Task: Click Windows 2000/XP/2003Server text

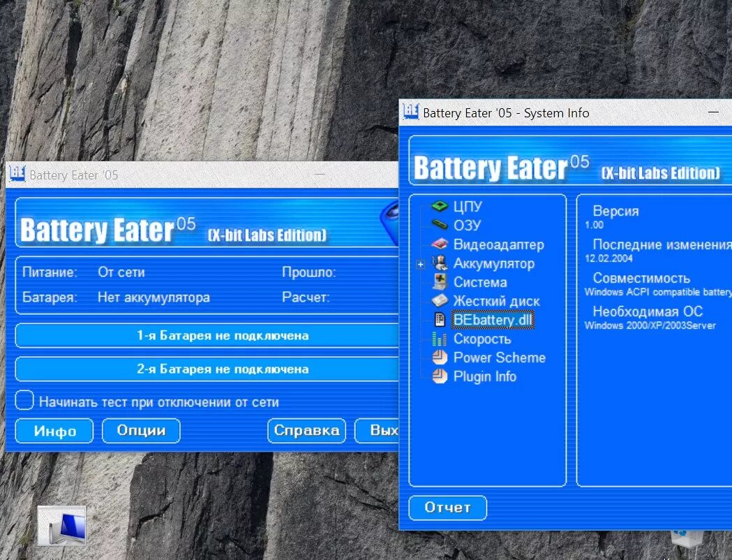Action: click(650, 325)
